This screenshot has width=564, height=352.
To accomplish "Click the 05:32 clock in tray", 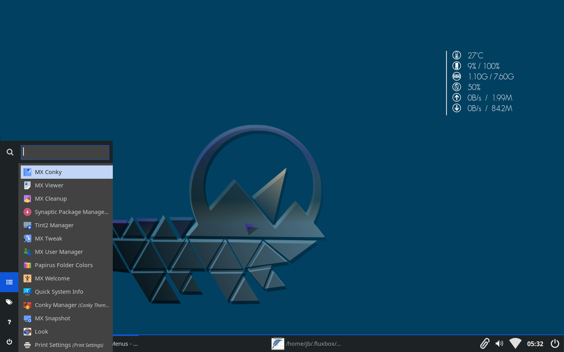I will click(535, 344).
